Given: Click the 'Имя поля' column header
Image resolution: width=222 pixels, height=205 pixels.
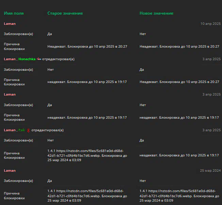Looking at the screenshot, I should coord(14,13).
